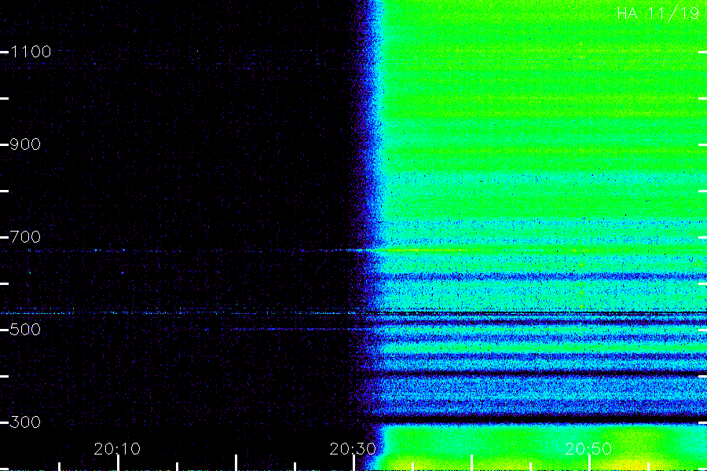Click the 500 frequency axis label
This screenshot has width=707, height=471.
(25, 330)
